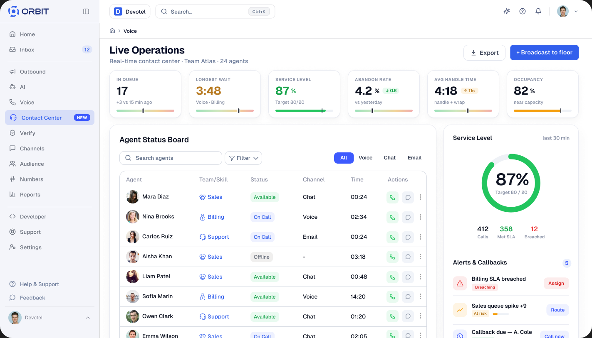
Task: Open more options for Carlos Ruiz
Action: click(421, 237)
